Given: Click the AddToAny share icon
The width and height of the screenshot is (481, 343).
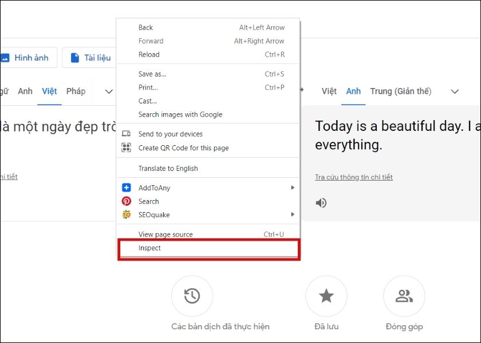Looking at the screenshot, I should pos(126,188).
